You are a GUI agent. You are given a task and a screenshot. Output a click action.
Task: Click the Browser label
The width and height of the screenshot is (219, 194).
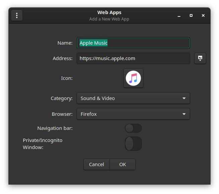[62, 114]
